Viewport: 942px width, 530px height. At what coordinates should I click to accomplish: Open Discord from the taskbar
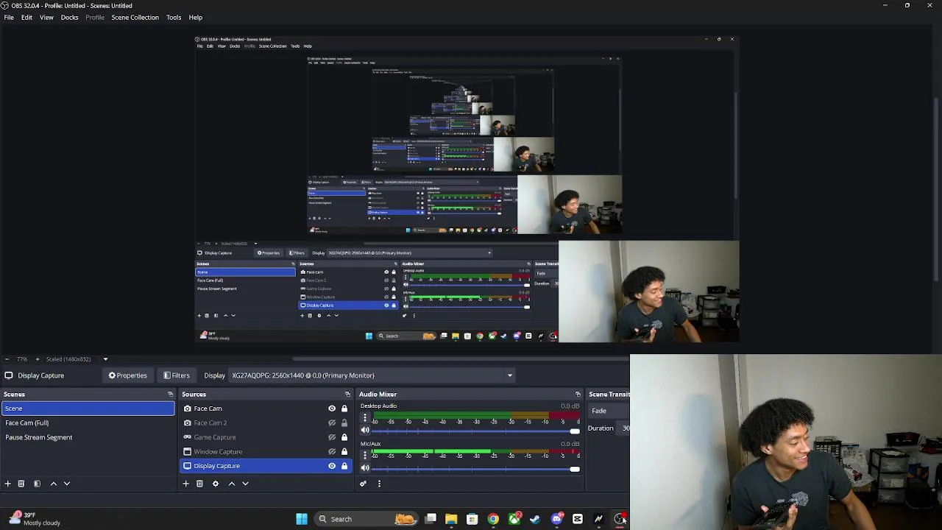tap(556, 519)
